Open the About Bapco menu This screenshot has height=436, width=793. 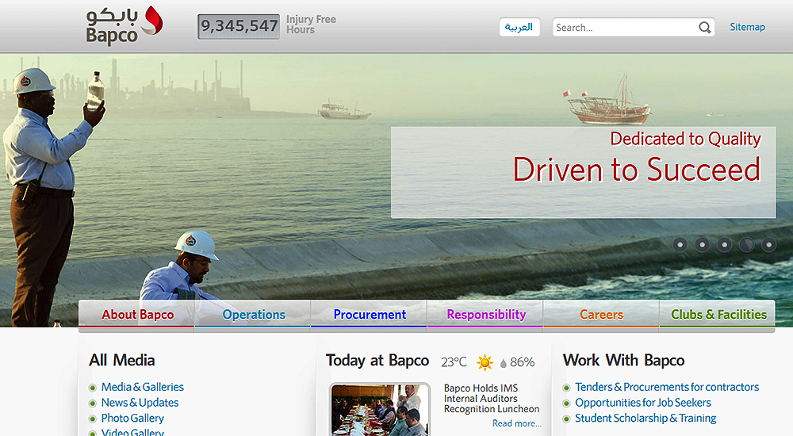pos(136,314)
